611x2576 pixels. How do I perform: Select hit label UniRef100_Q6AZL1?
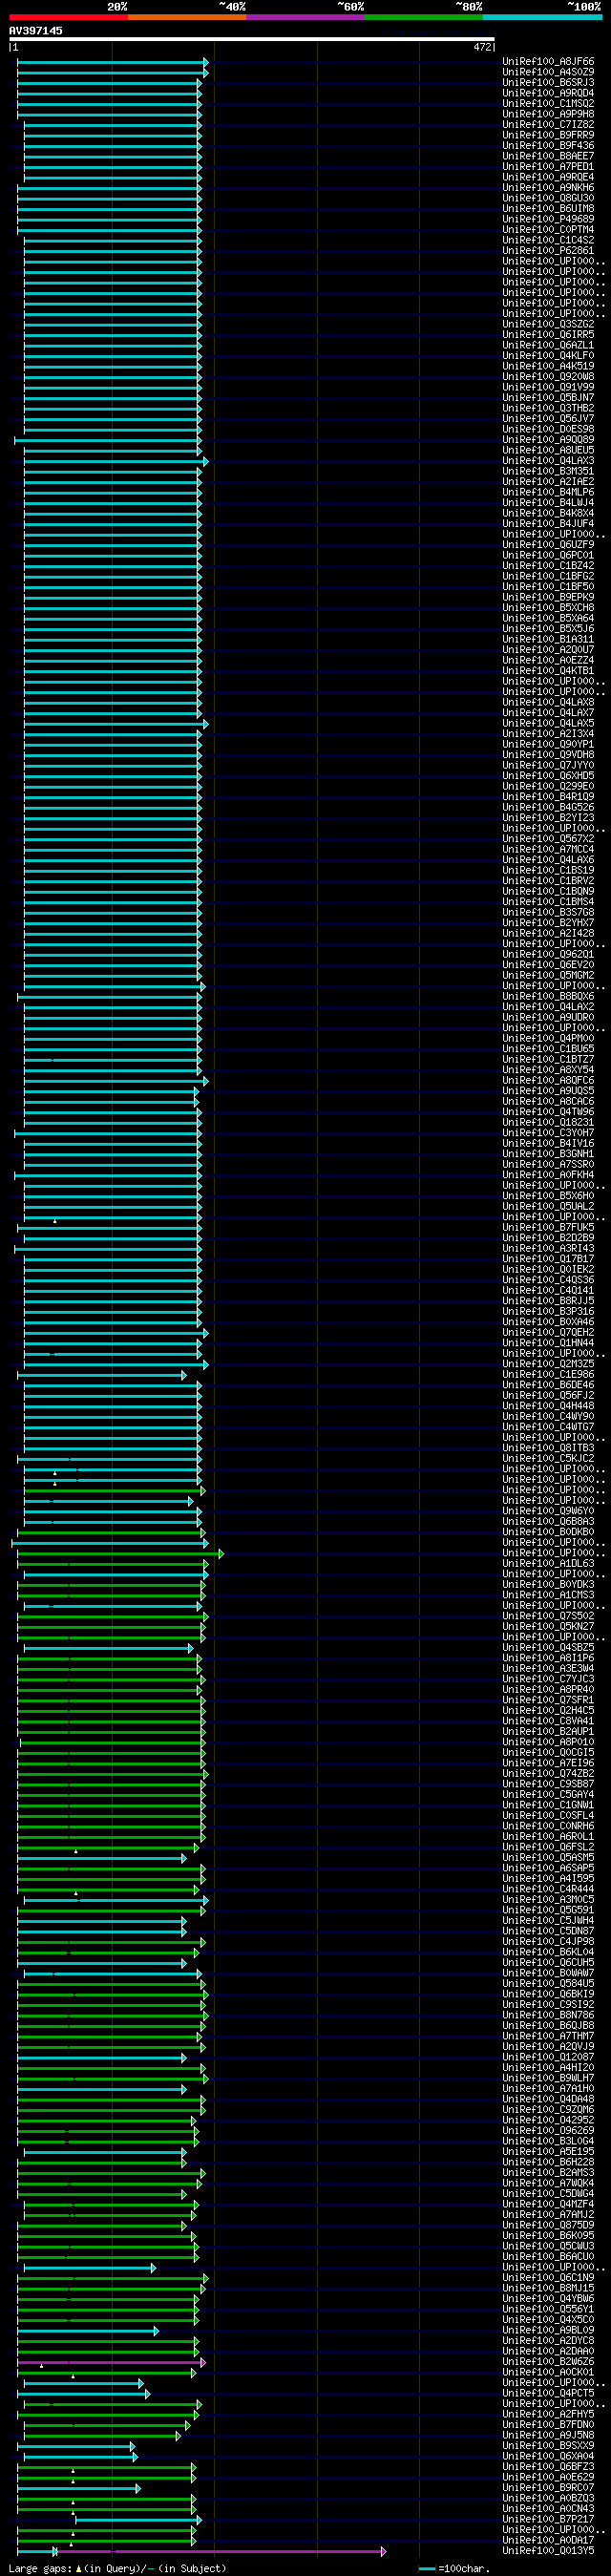[x=548, y=345]
